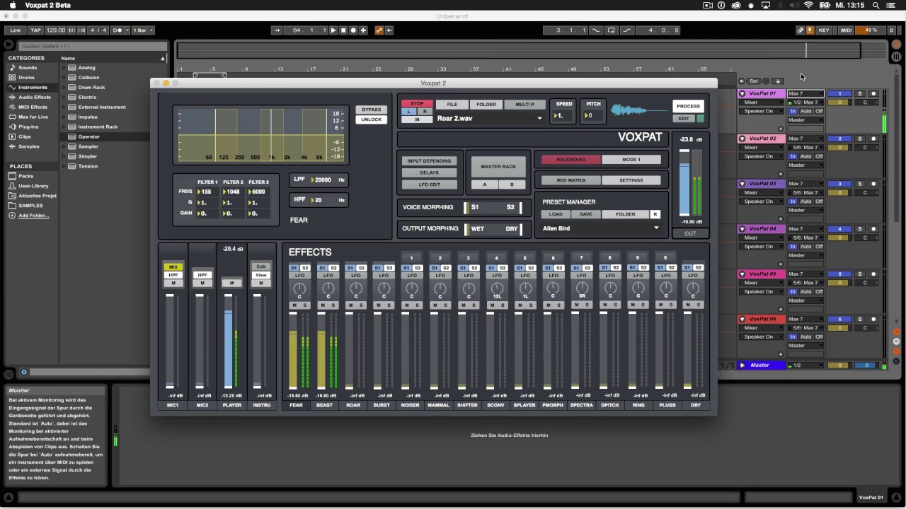
Task: Click the Punch-Out switch icon
Action: 626,30
